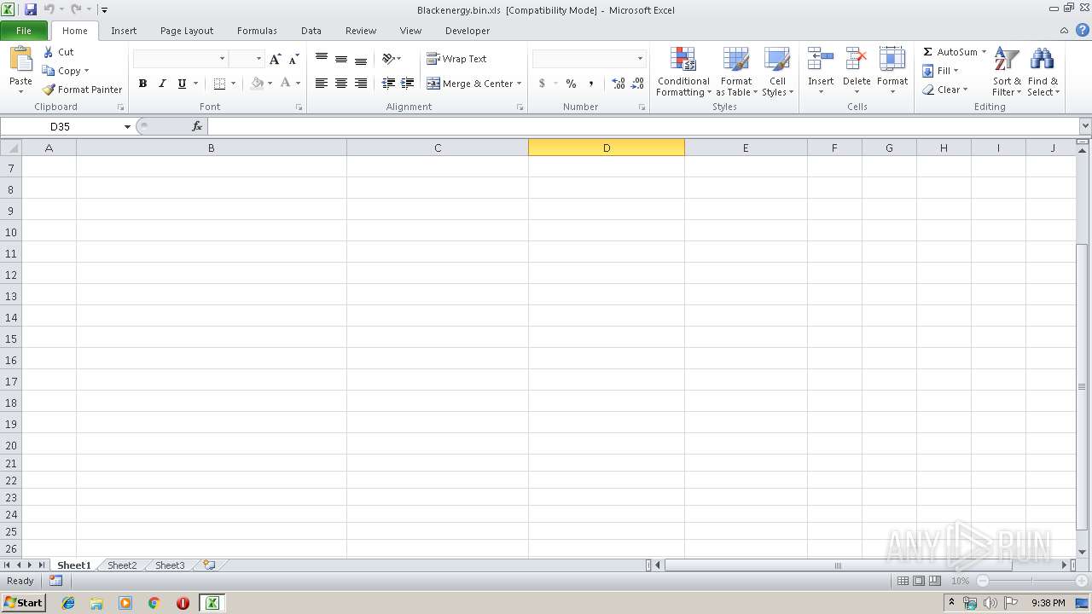
Task: Apply comma style number format
Action: 591,84
